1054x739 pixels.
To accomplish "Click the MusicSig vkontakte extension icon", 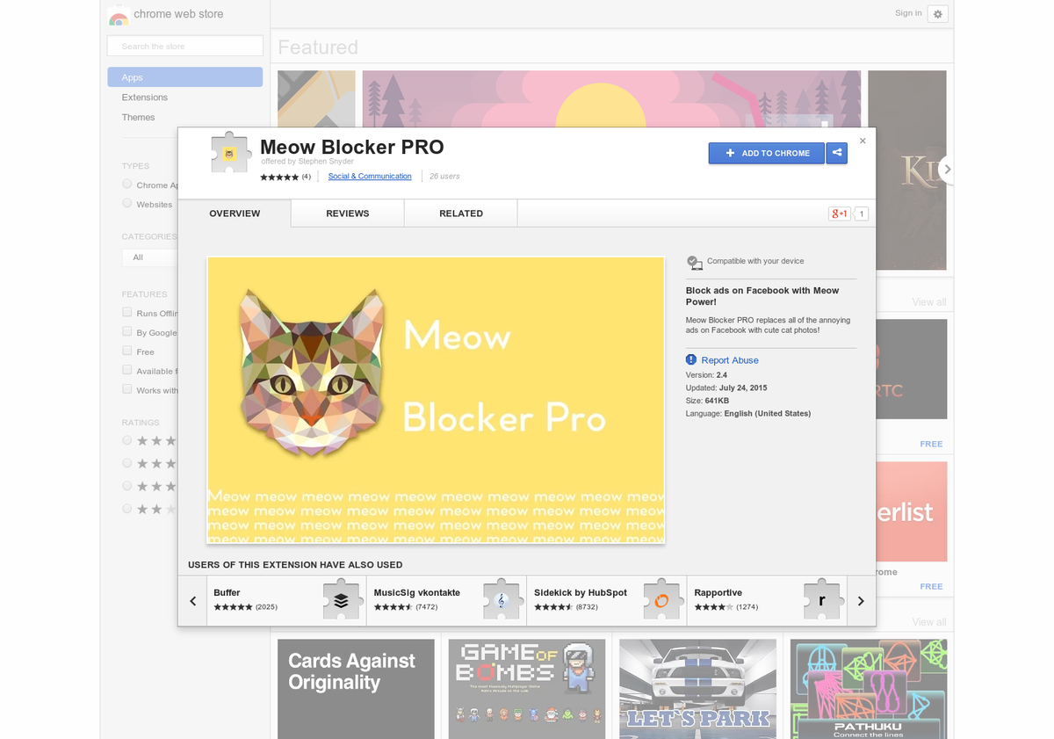I will tap(502, 600).
